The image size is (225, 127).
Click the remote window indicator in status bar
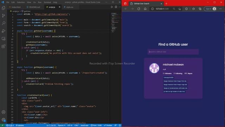pos(2,126)
